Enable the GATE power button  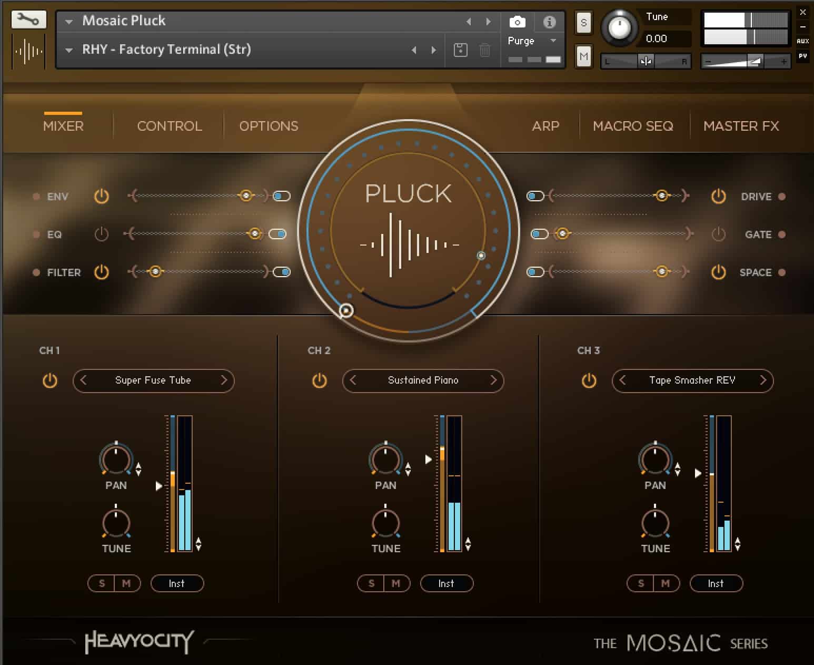[718, 234]
